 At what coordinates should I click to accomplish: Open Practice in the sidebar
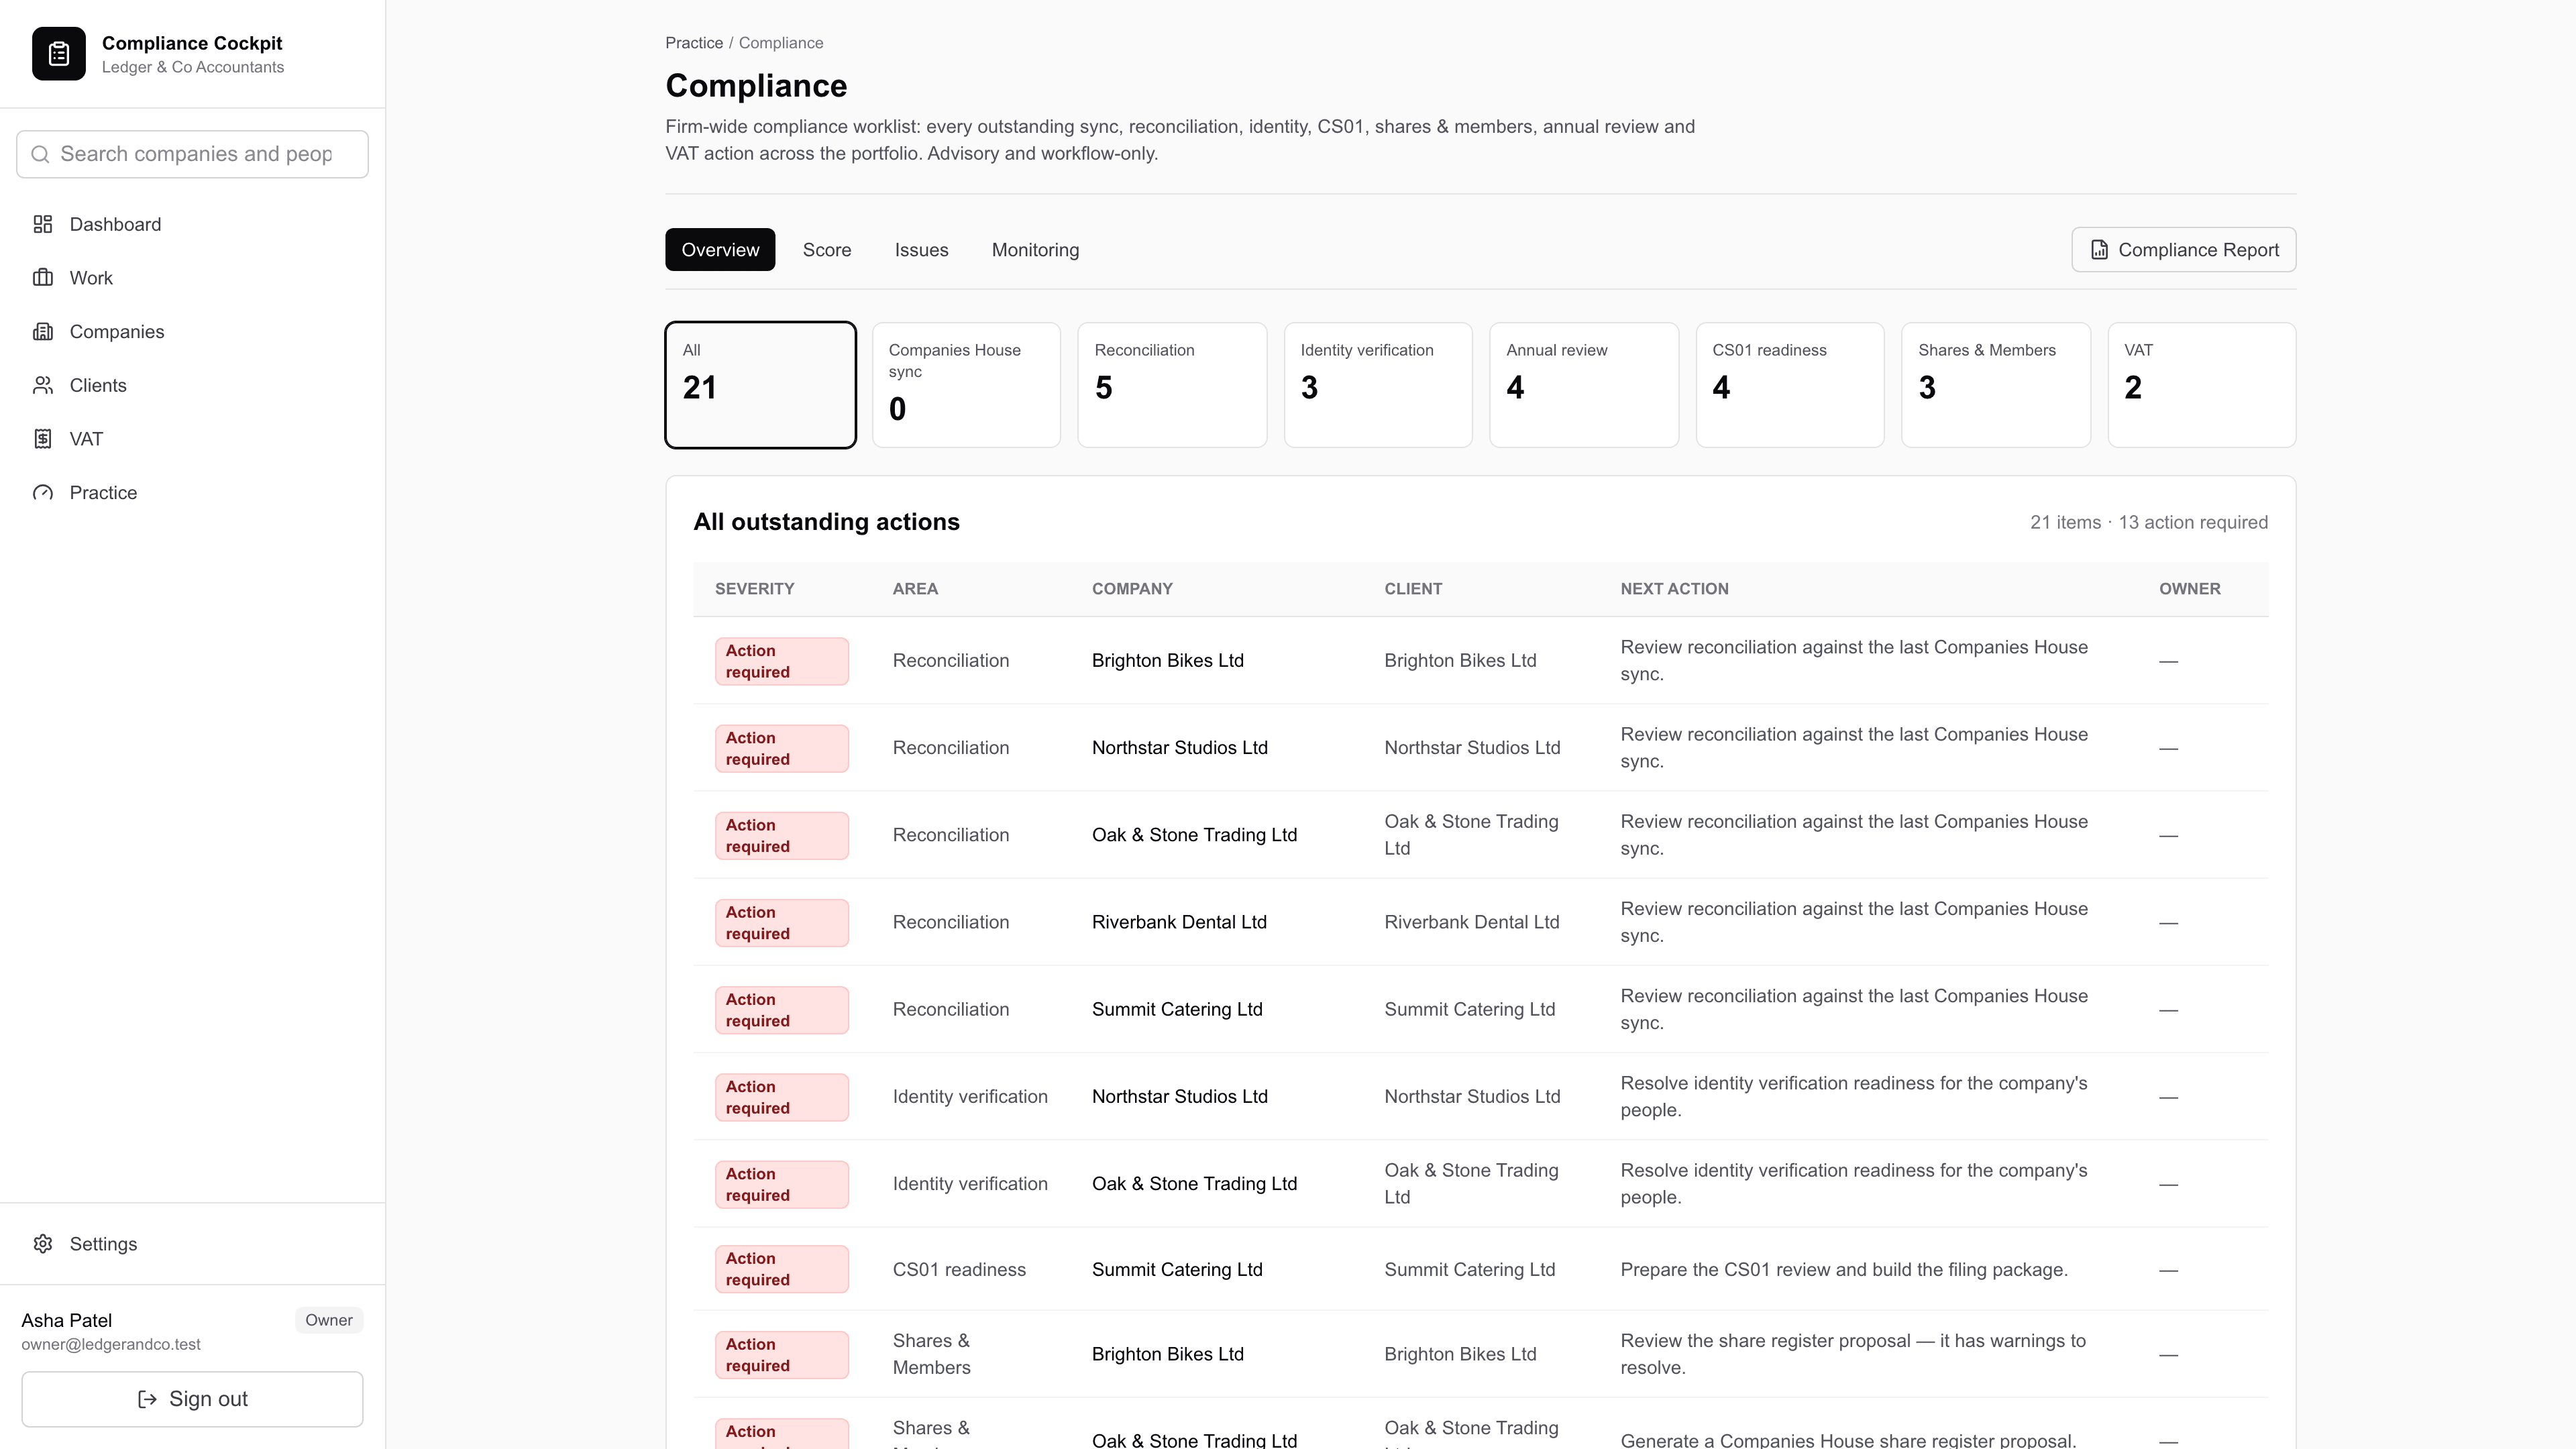point(192,493)
